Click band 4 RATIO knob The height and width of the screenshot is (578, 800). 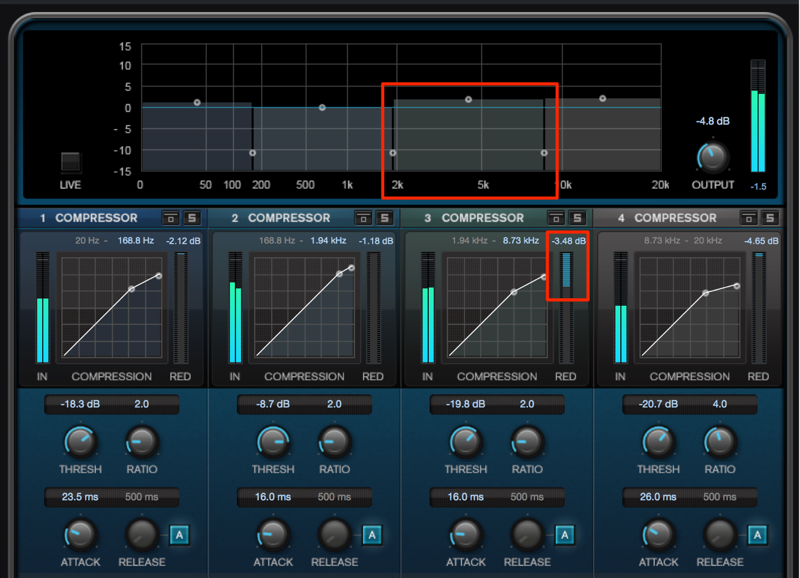(720, 442)
